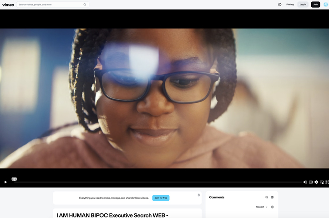Enable picture-in-picture mode
The width and height of the screenshot is (329, 218).
coord(322,182)
